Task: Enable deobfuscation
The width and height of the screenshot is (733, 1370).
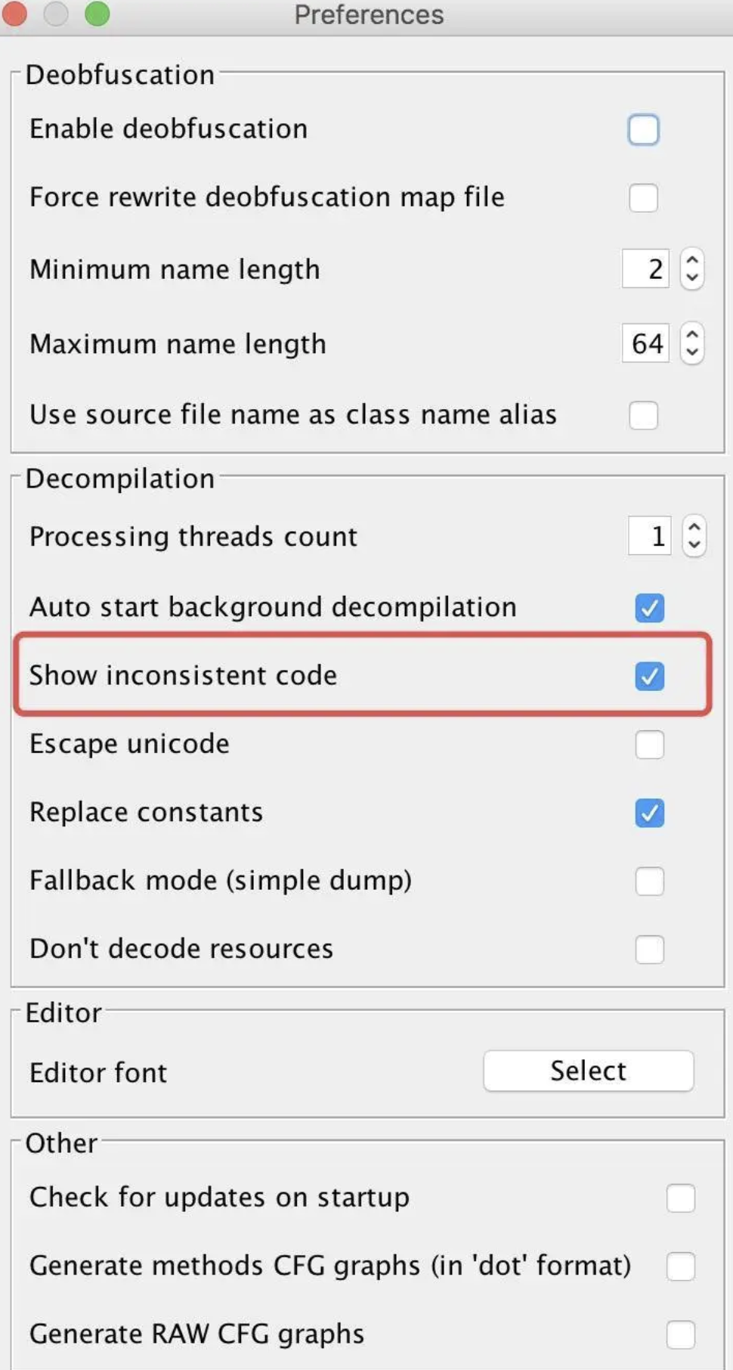Action: [x=643, y=129]
